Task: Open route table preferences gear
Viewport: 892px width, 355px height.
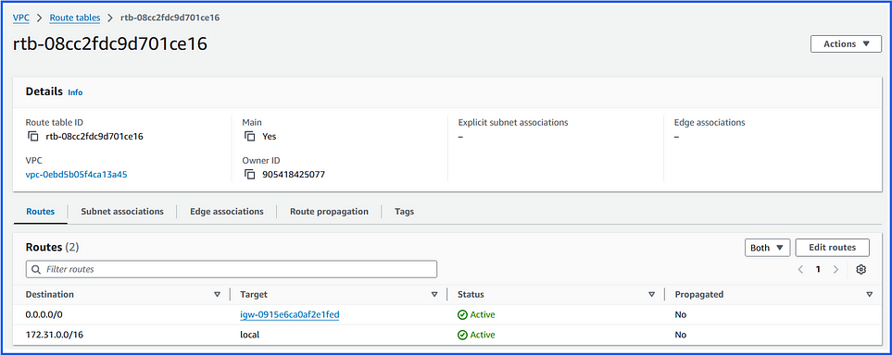Action: point(861,269)
